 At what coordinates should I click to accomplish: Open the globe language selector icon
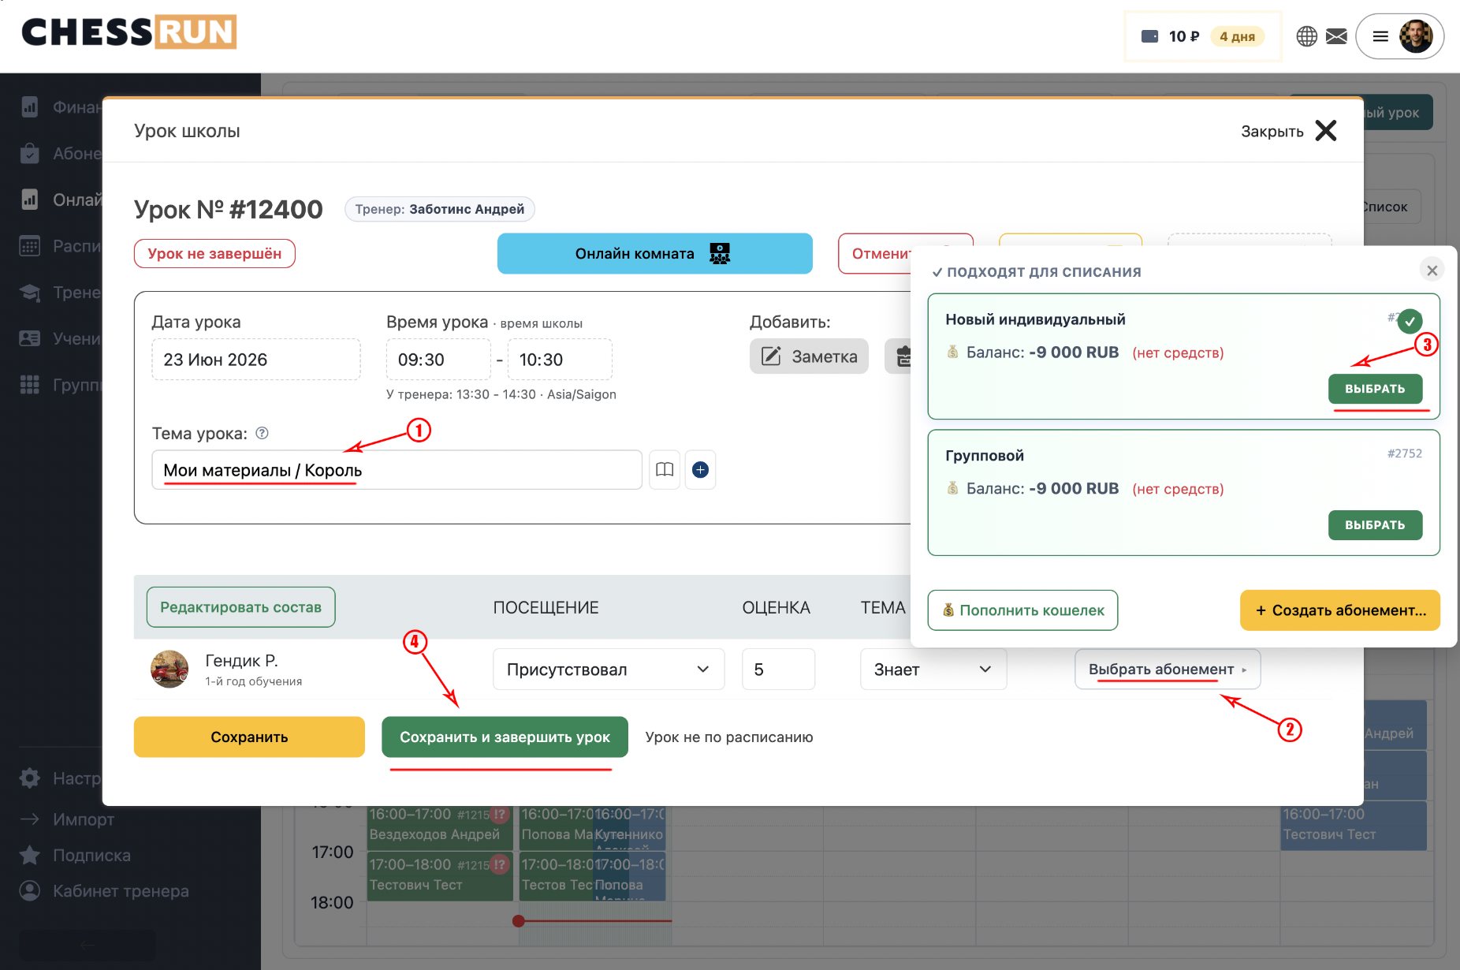(1306, 36)
